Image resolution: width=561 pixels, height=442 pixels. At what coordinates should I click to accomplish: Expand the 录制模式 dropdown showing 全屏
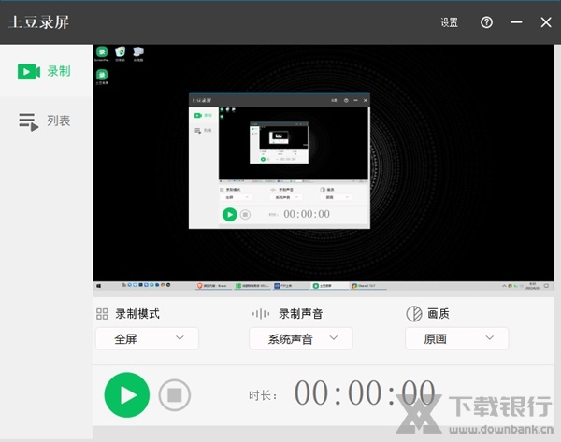[147, 338]
